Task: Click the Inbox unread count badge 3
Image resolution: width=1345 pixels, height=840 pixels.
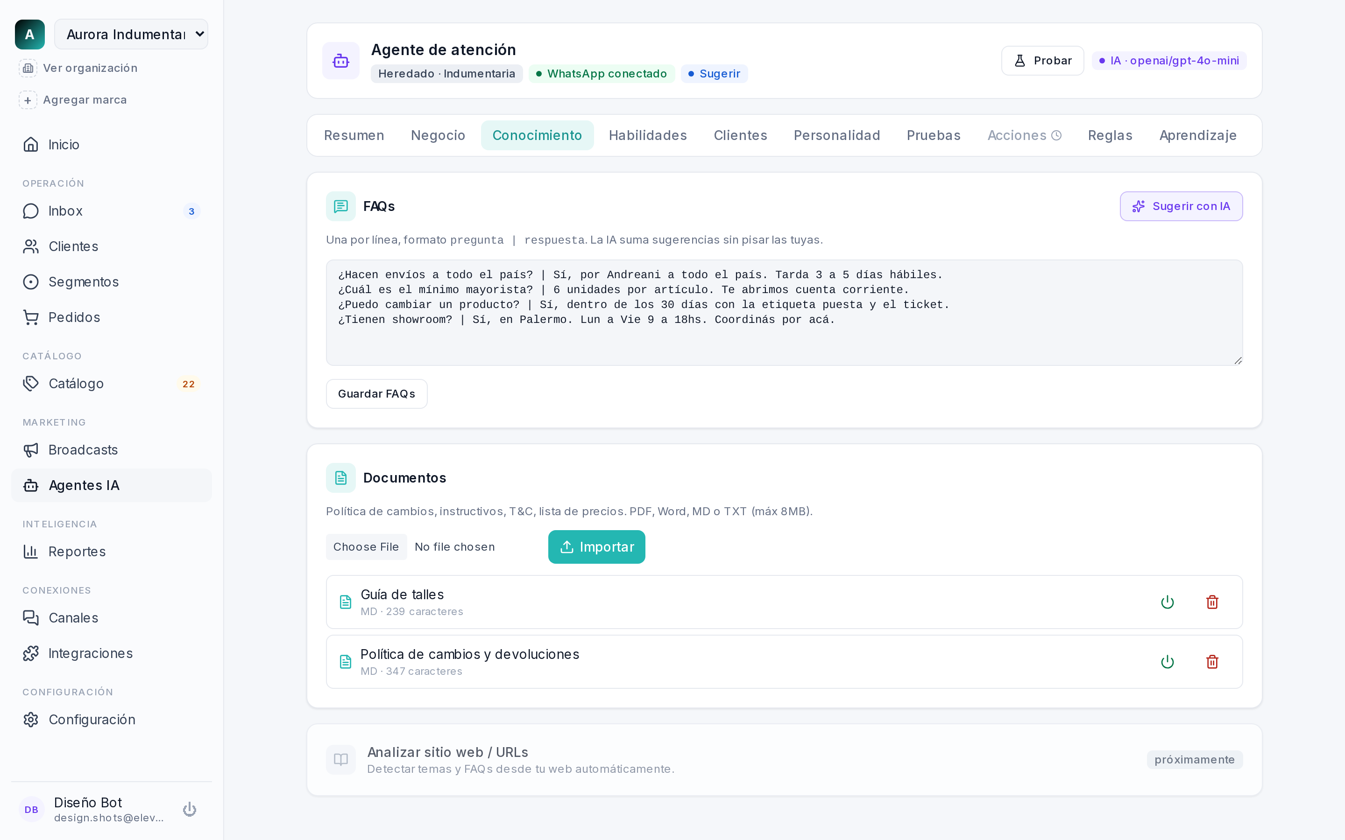Action: click(x=191, y=211)
